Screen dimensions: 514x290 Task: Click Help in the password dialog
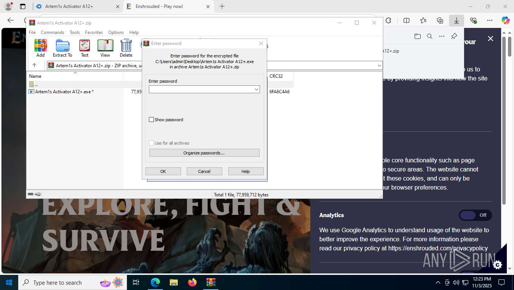pos(246,171)
